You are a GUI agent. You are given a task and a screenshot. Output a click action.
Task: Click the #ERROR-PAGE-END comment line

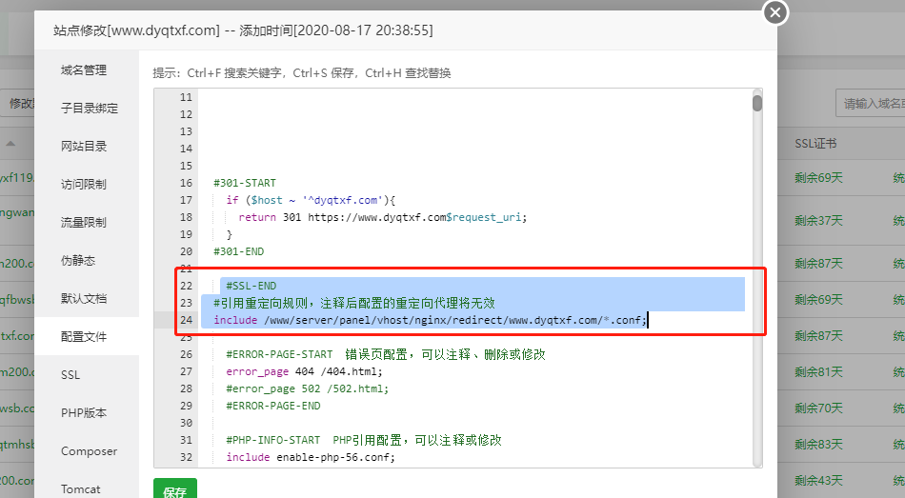pos(273,406)
